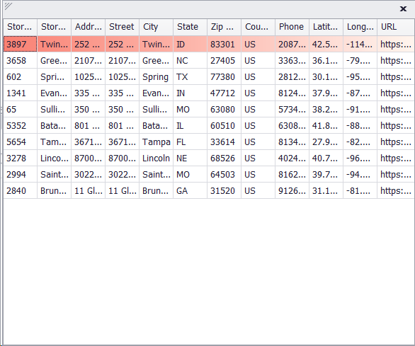Click the city cell 'Spring'

156,77
